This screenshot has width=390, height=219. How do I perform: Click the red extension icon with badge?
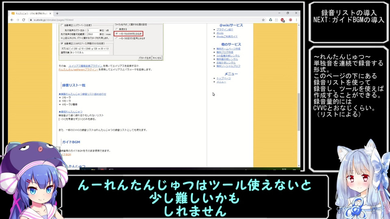[x=283, y=20]
